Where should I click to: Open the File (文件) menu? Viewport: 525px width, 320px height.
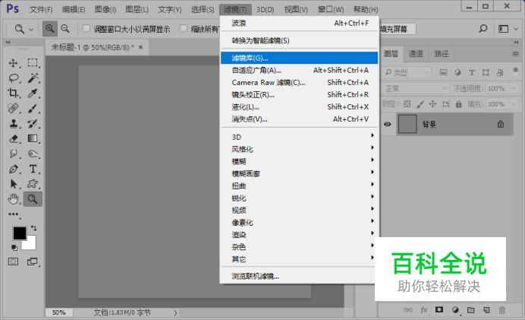41,9
